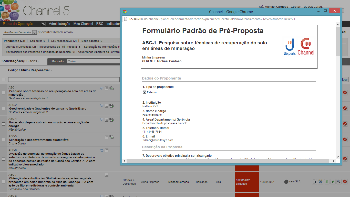Tick the checkbox for ABC-5 row
This screenshot has width=350, height=197.
pos(4,140)
